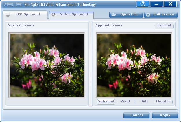Minimize the Eee Splendid window
This screenshot has width=181, height=122.
pos(156,4)
